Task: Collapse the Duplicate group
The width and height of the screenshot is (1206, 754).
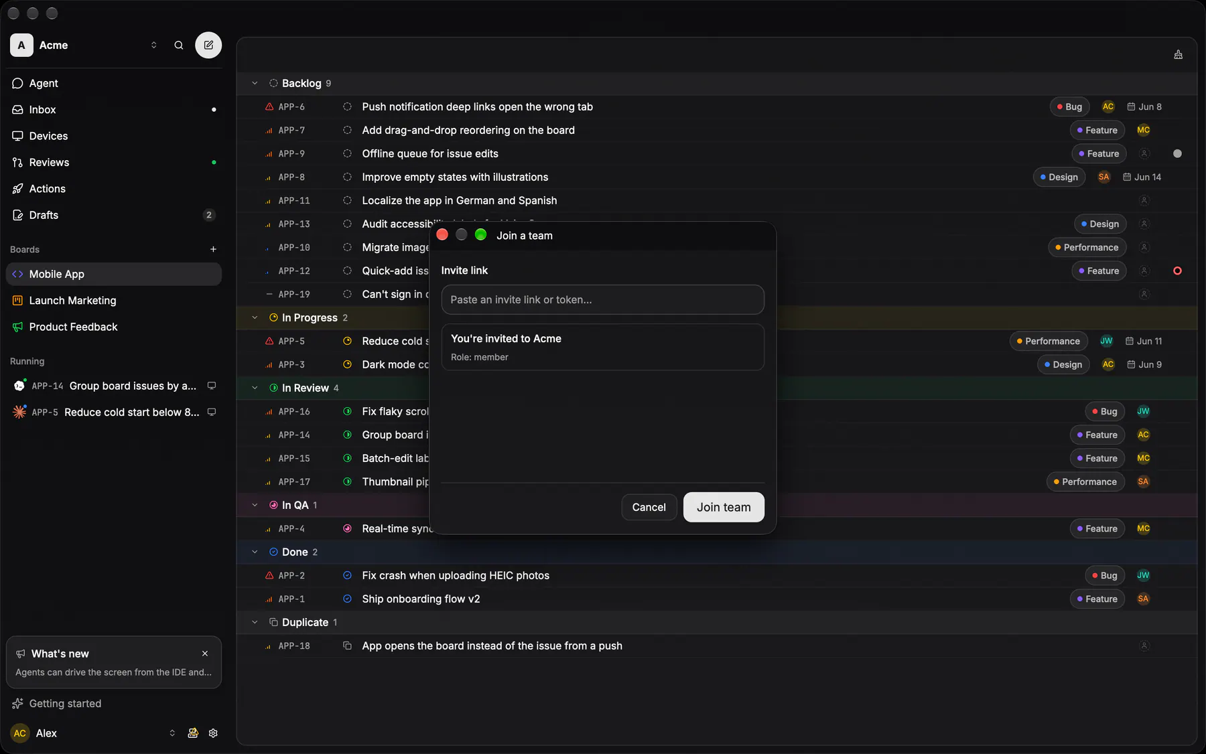Action: coord(255,623)
